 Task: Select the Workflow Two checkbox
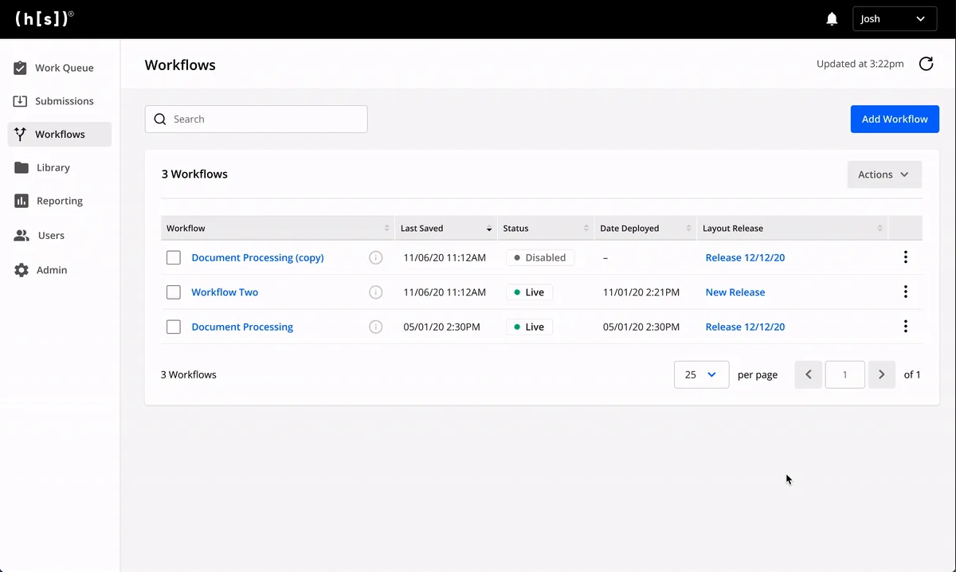[174, 292]
